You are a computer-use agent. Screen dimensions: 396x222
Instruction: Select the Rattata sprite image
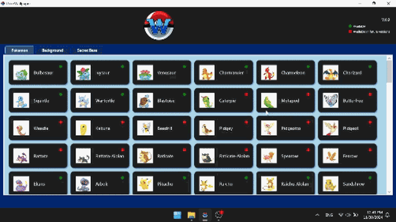click(21, 156)
